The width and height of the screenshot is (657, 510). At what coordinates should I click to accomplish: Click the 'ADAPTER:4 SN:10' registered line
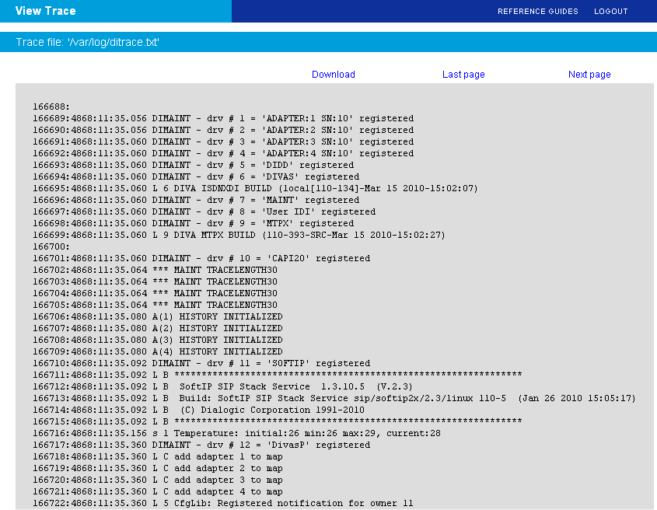pyautogui.click(x=223, y=153)
